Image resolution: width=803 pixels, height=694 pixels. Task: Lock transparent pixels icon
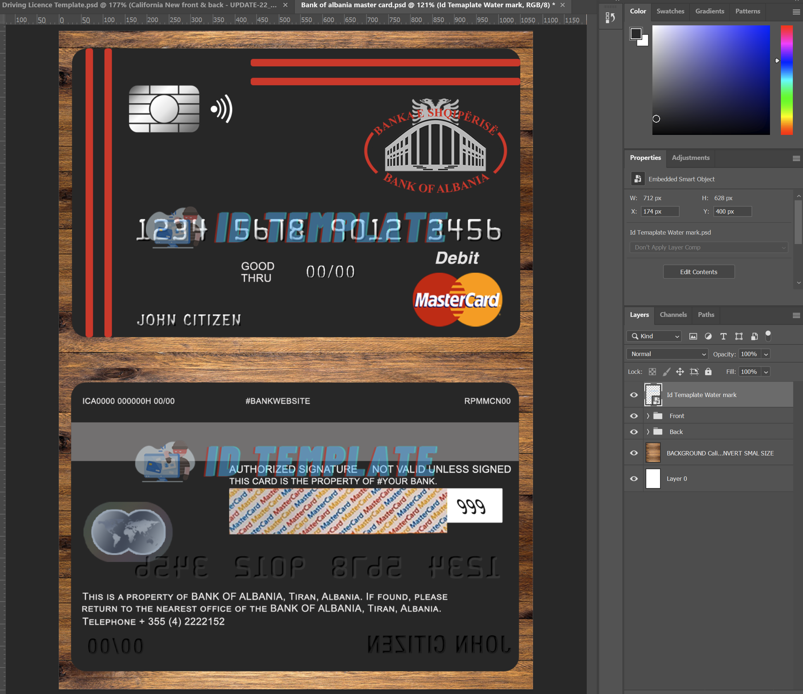coord(652,372)
